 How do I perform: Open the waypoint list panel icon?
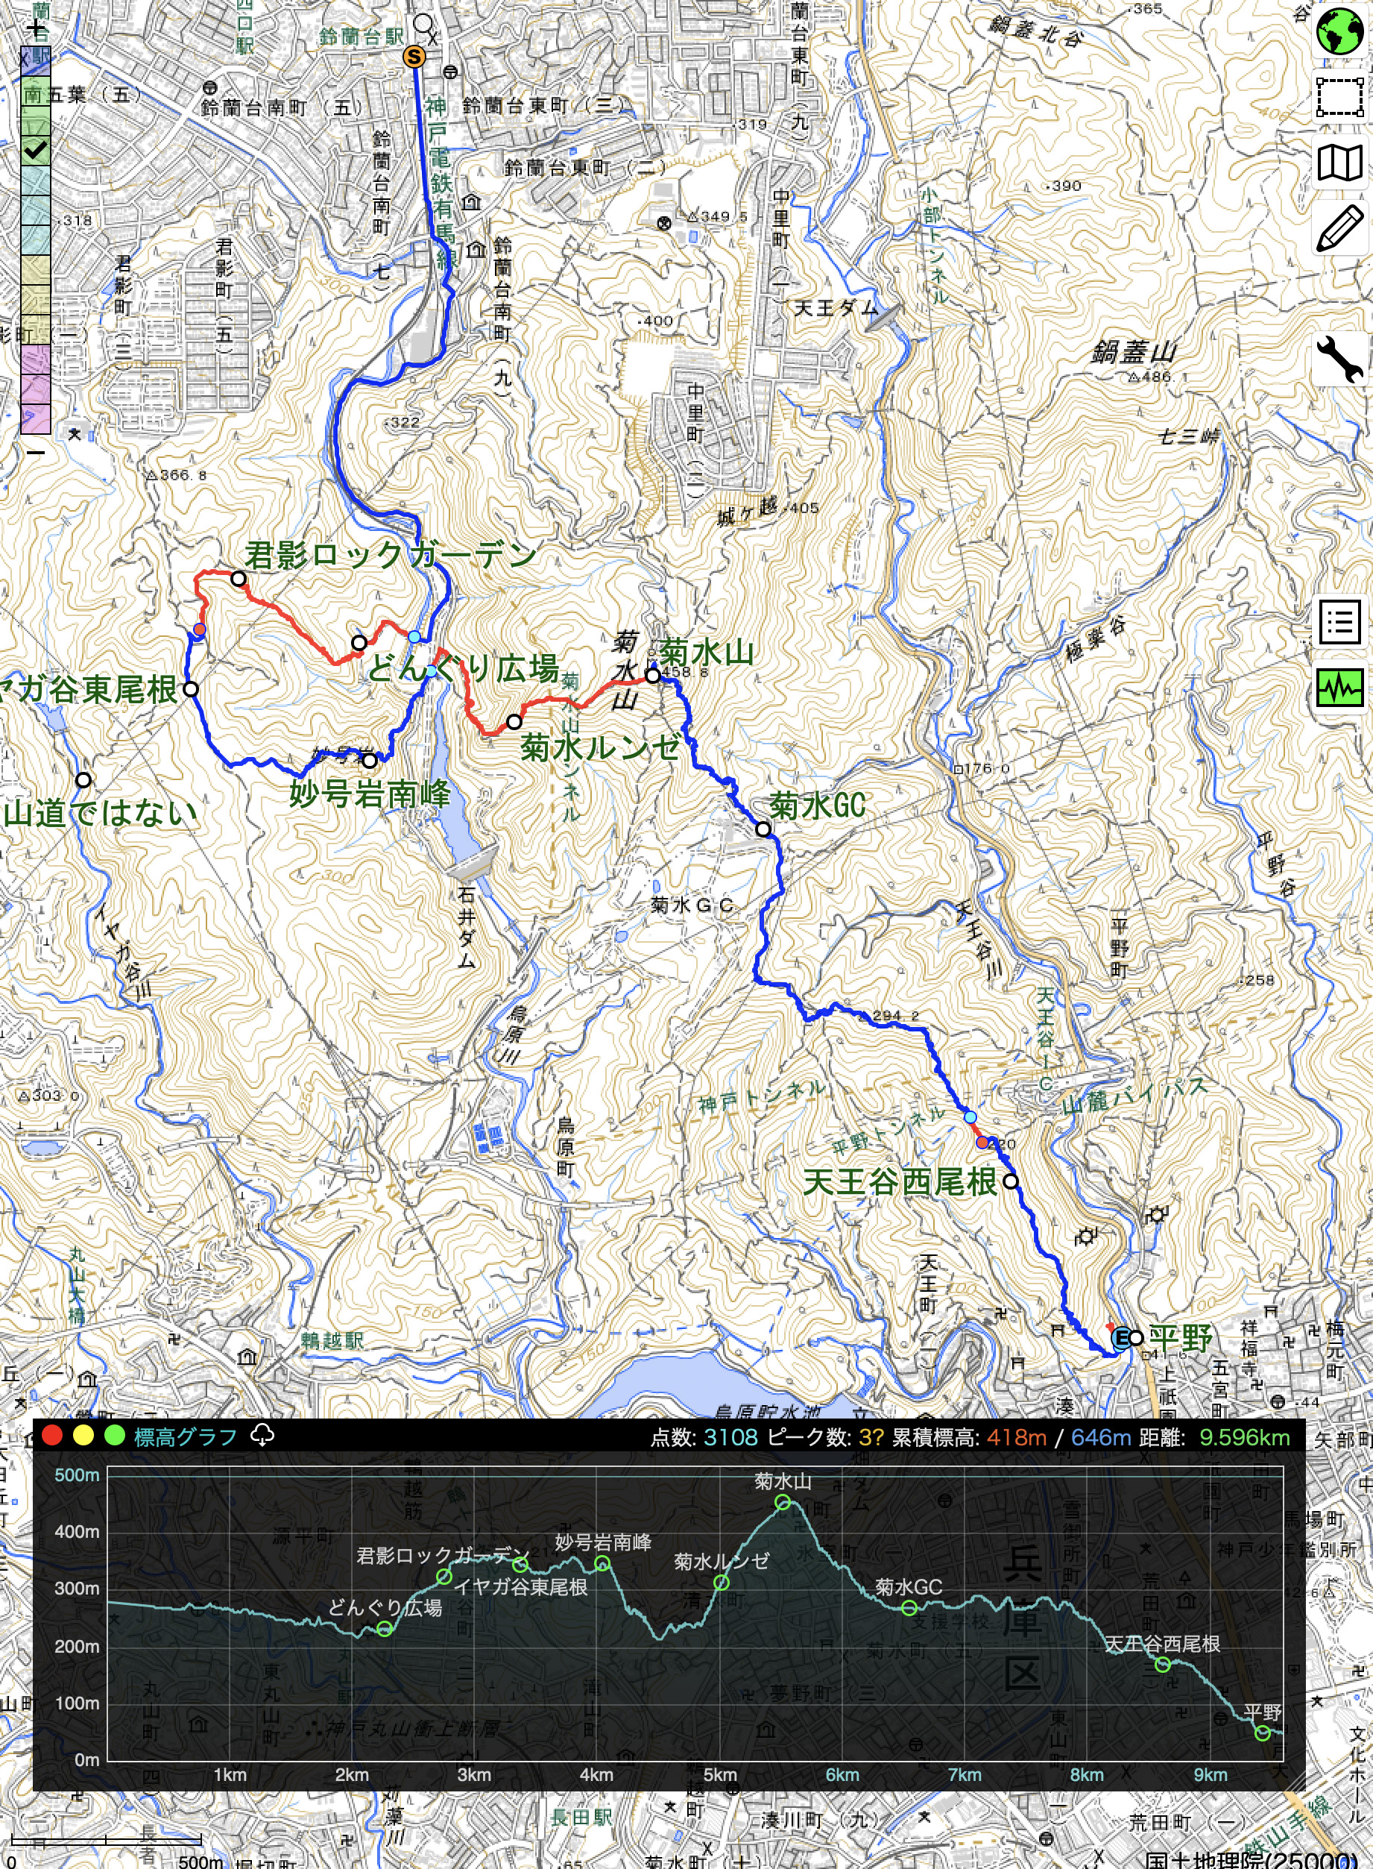click(x=1339, y=622)
